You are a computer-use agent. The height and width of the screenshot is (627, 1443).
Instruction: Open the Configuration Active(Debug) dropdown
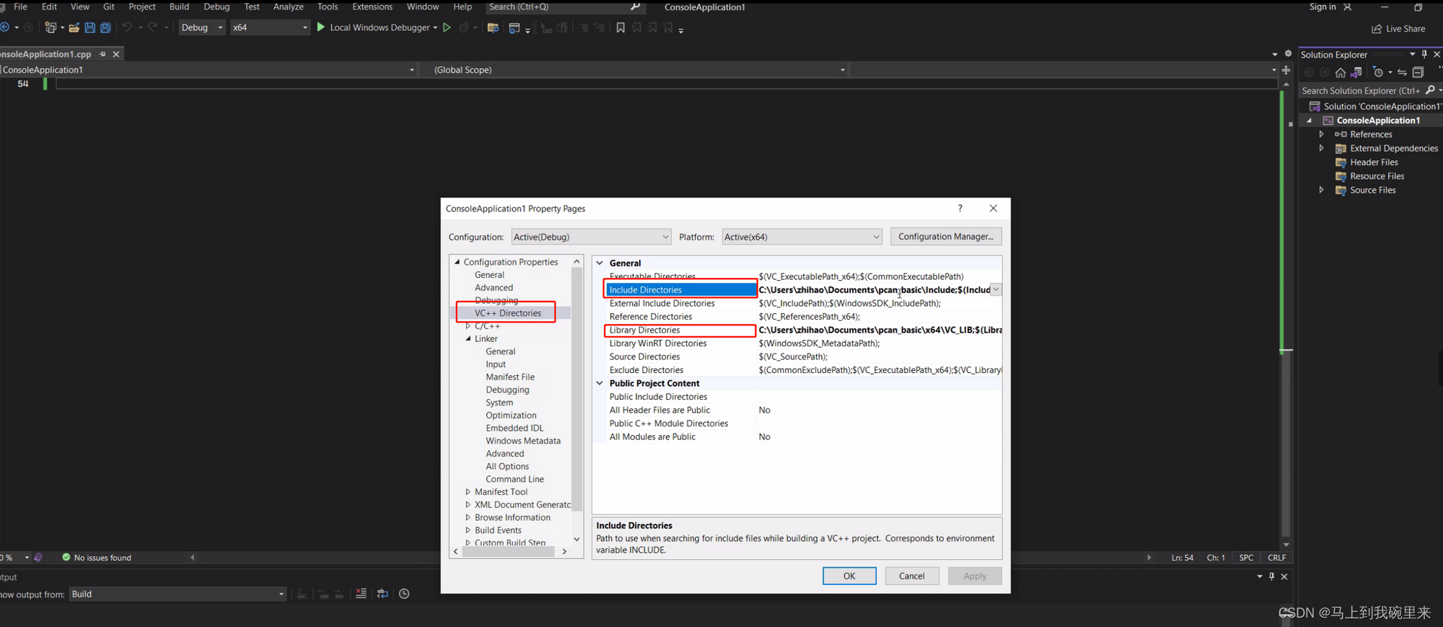(591, 237)
